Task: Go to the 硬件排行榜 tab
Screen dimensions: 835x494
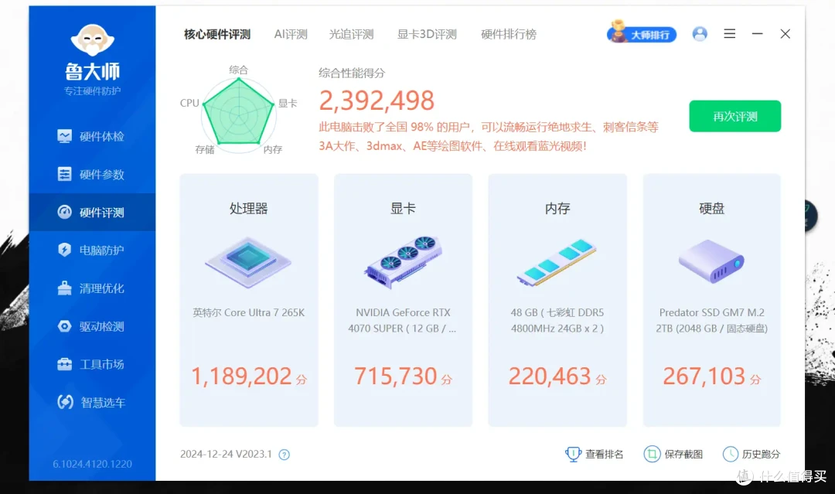Action: pos(509,34)
